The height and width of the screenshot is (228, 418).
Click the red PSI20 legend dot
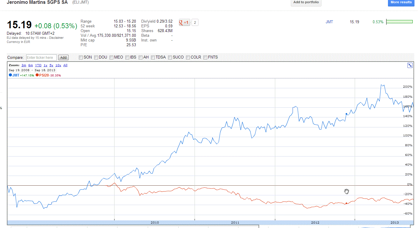[x=37, y=75]
